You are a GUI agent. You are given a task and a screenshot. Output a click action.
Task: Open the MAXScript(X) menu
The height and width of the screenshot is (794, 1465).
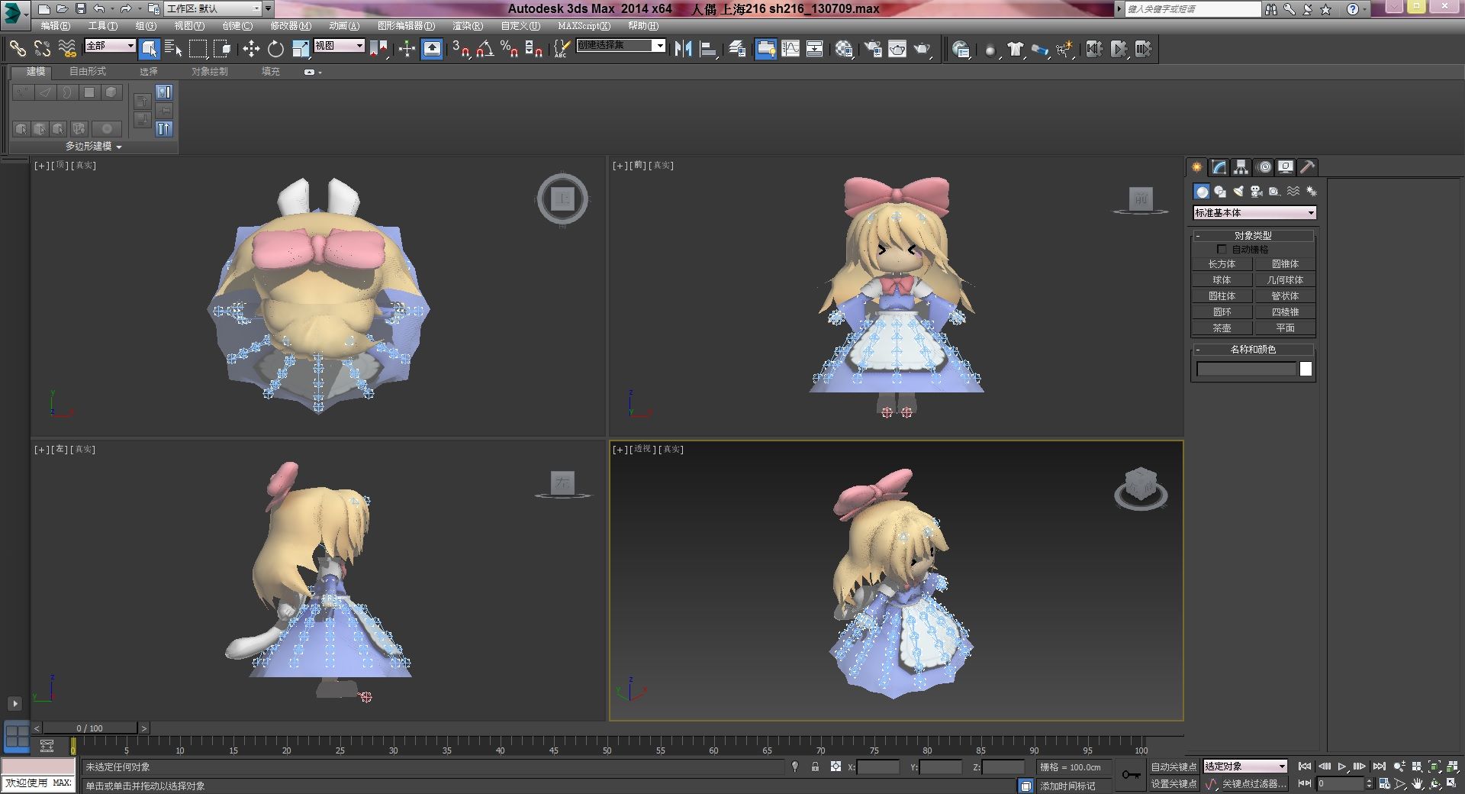click(x=584, y=26)
